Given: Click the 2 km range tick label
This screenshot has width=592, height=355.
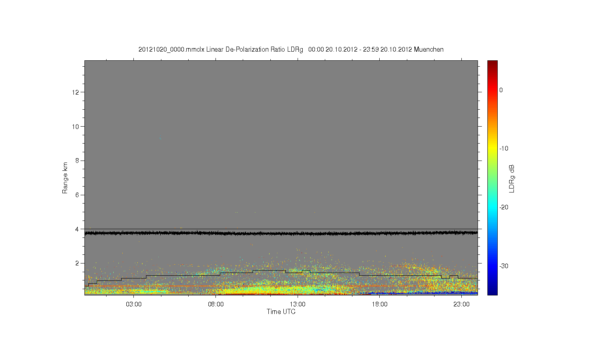Looking at the screenshot, I should [x=78, y=263].
